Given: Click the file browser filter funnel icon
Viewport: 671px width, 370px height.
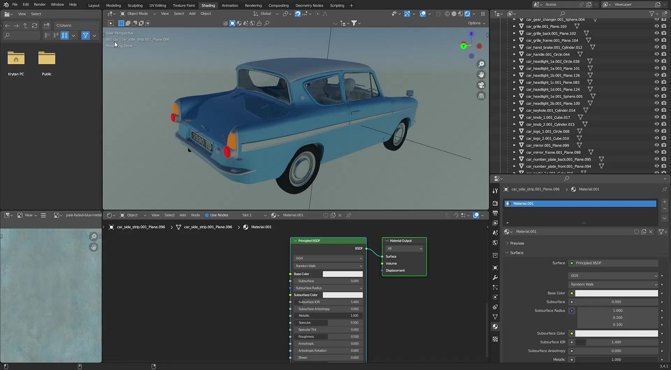Looking at the screenshot, I should [85, 36].
